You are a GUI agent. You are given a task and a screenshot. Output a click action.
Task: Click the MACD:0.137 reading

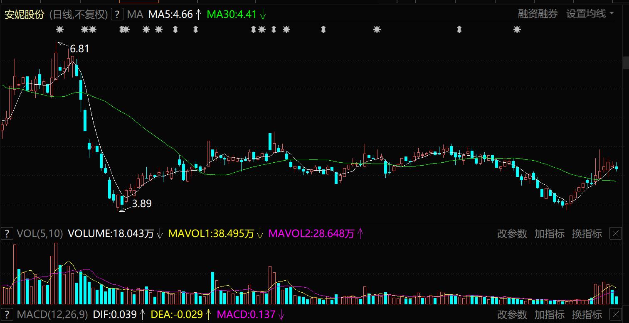click(x=246, y=314)
